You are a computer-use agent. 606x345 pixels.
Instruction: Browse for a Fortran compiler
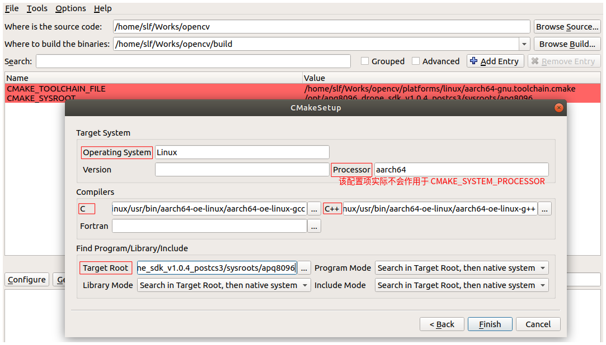[x=314, y=226]
